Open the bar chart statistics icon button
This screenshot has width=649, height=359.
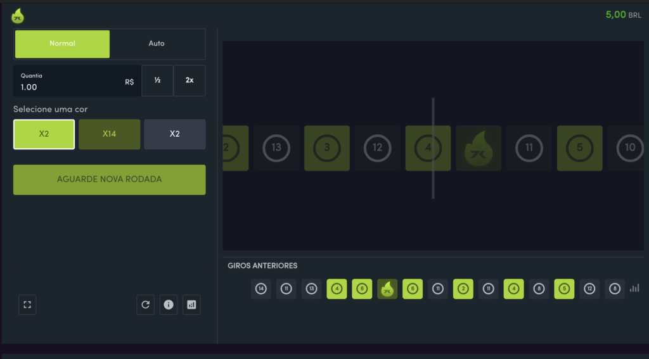pos(191,305)
